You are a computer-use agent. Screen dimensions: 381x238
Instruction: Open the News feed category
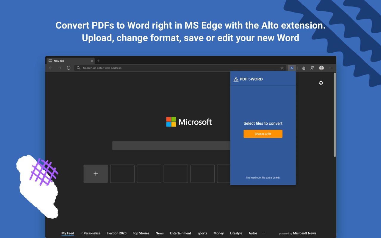[160, 233]
